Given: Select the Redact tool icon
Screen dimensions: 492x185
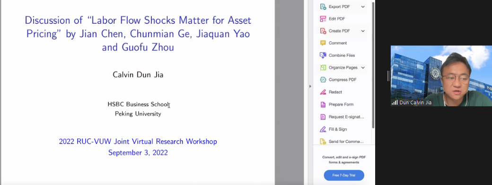Looking at the screenshot, I should [323, 92].
